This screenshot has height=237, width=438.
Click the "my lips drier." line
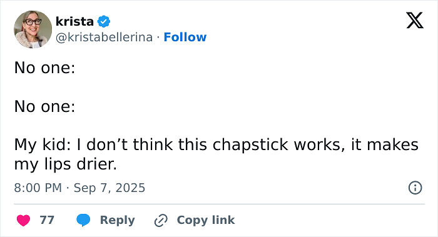[65, 164]
